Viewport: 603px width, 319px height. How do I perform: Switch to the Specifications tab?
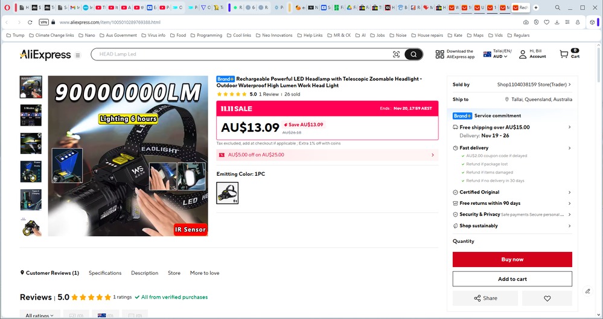(105, 273)
